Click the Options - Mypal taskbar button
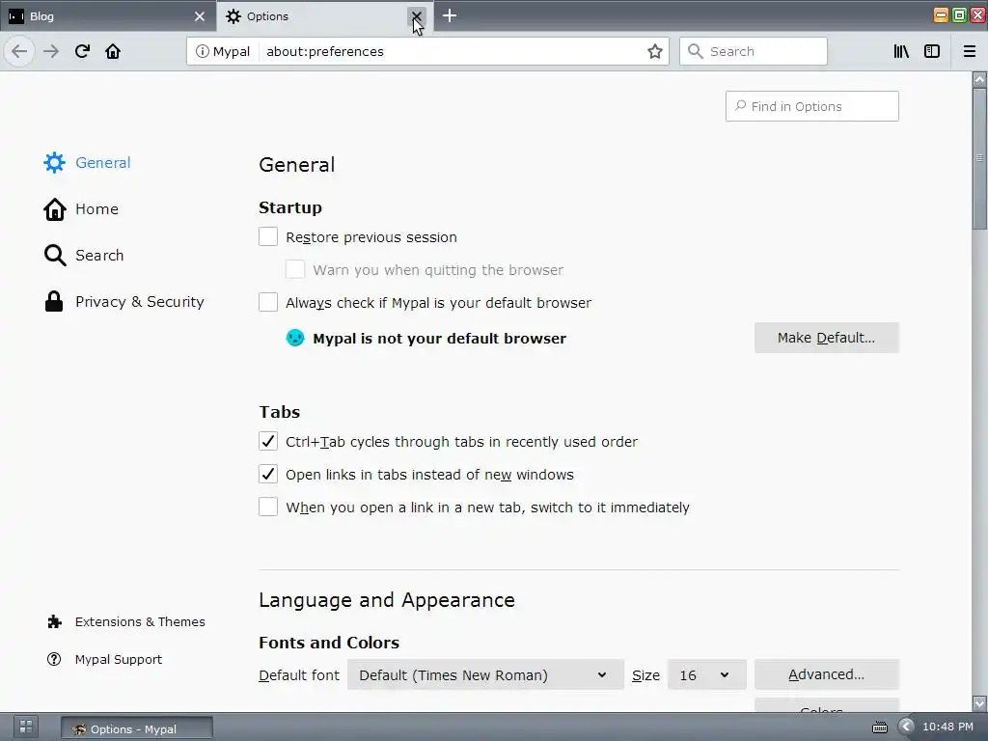 pos(137,728)
